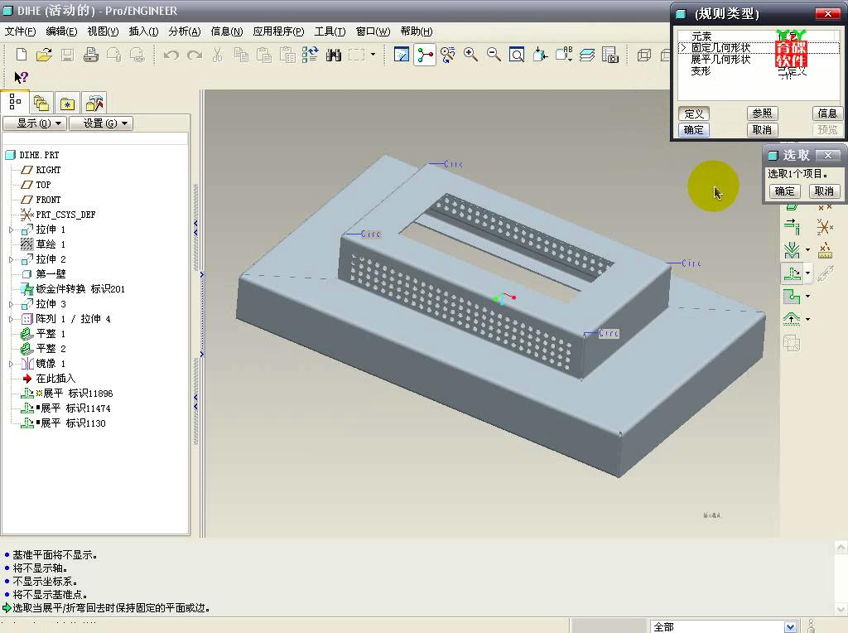Click the regenerate model icon
Viewport: 848px width, 633px height.
tap(310, 55)
